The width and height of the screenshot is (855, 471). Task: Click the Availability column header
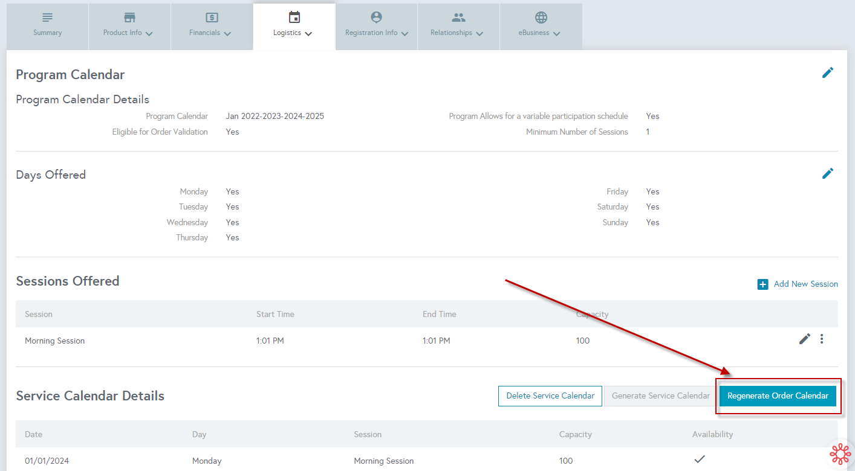(x=713, y=434)
